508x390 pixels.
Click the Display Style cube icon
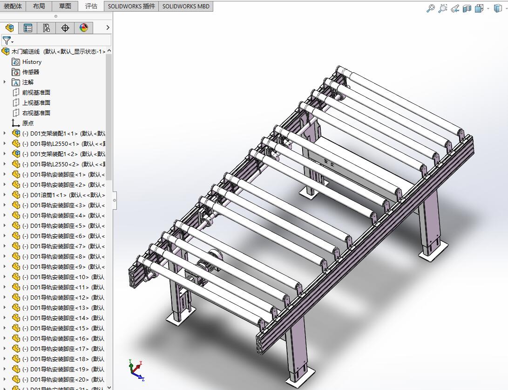[x=498, y=8]
